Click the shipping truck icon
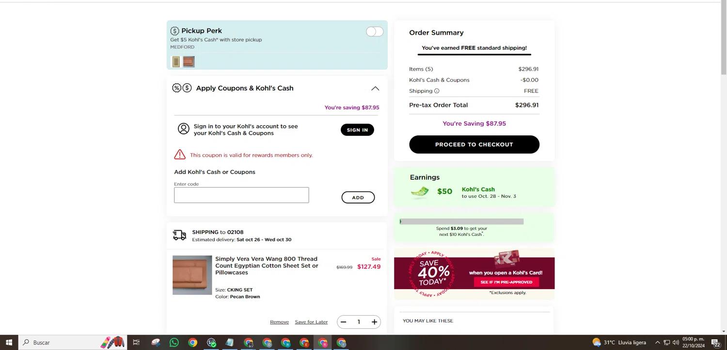The height and width of the screenshot is (350, 727). pos(179,235)
